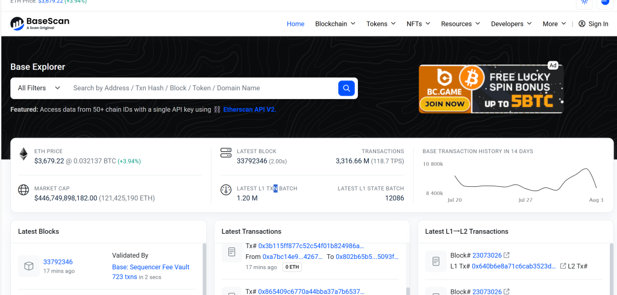Click the '17 mins ago' text under block 33792346
Viewport: 617px width, 295px height.
tap(58, 271)
